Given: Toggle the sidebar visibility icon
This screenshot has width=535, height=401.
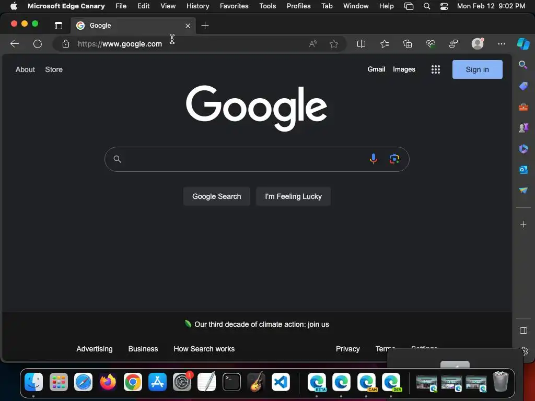Looking at the screenshot, I should click(x=523, y=331).
